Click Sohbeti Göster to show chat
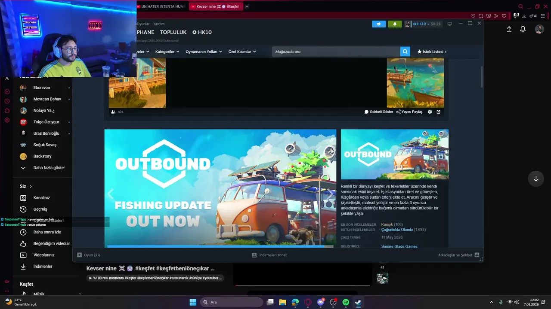Screen dimensions: 551x309 coord(379,112)
